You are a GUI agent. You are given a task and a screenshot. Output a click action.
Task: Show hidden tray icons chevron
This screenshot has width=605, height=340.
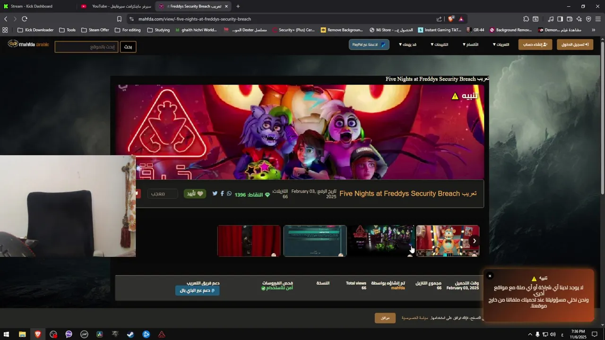click(530, 334)
